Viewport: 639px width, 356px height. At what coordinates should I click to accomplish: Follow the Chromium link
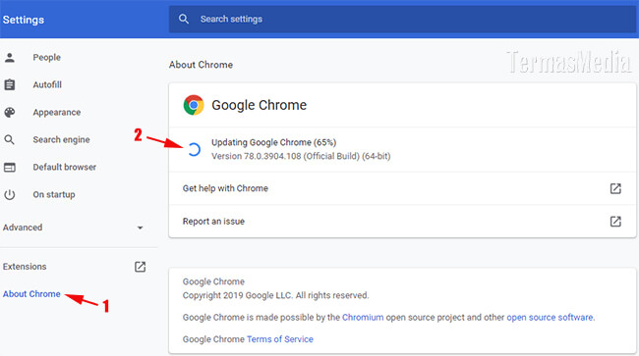tap(363, 318)
